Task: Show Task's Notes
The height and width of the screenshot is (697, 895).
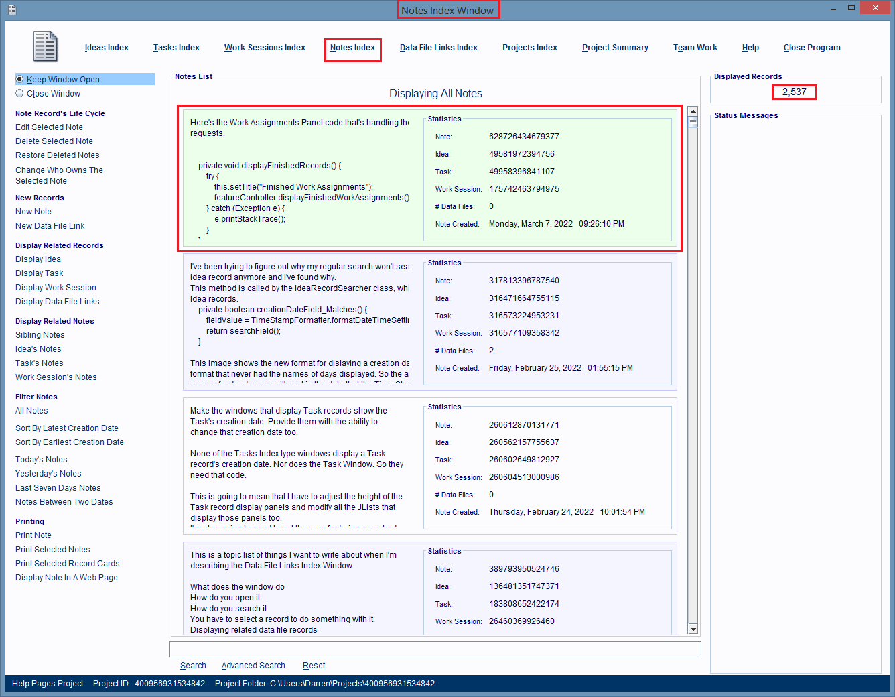Action: click(x=39, y=363)
